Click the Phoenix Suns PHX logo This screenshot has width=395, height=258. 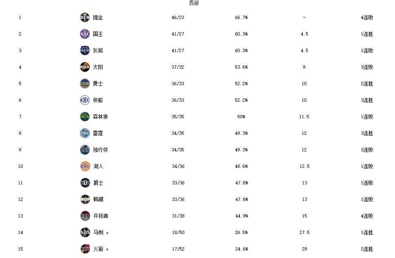coord(84,67)
